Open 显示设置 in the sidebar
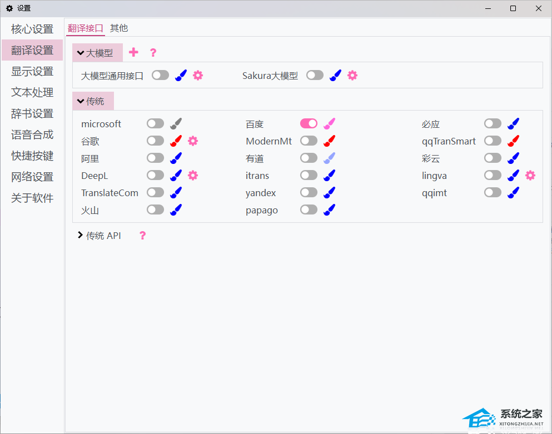The width and height of the screenshot is (552, 434). 32,71
